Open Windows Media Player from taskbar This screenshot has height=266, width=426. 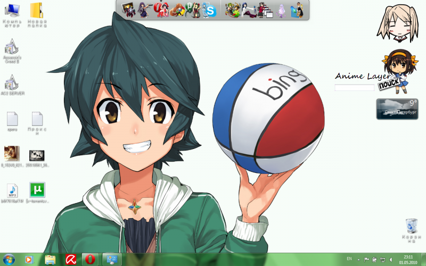tap(29, 260)
